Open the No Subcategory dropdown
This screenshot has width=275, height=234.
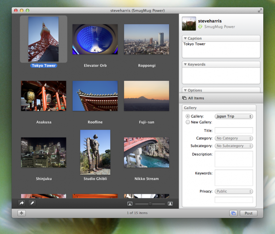pos(234,146)
